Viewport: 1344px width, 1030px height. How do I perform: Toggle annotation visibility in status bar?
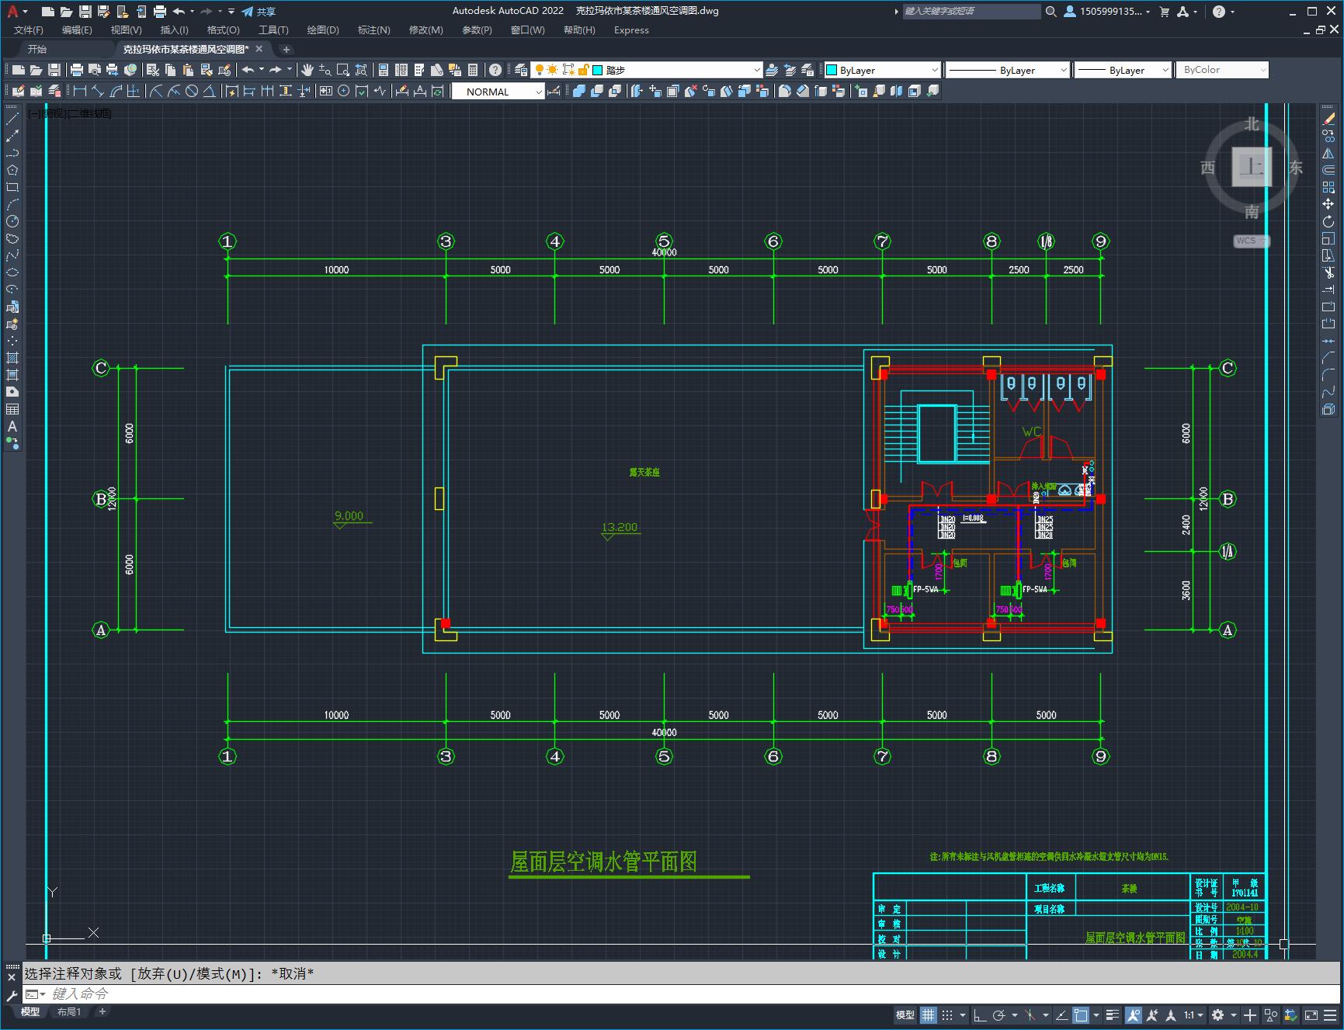coord(1134,1015)
